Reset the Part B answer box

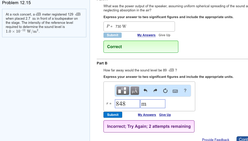pos(165,91)
